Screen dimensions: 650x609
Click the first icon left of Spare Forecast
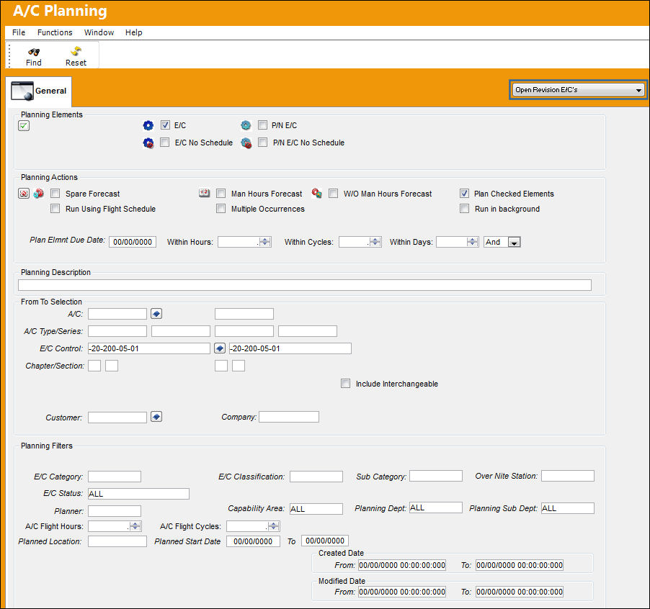(24, 194)
